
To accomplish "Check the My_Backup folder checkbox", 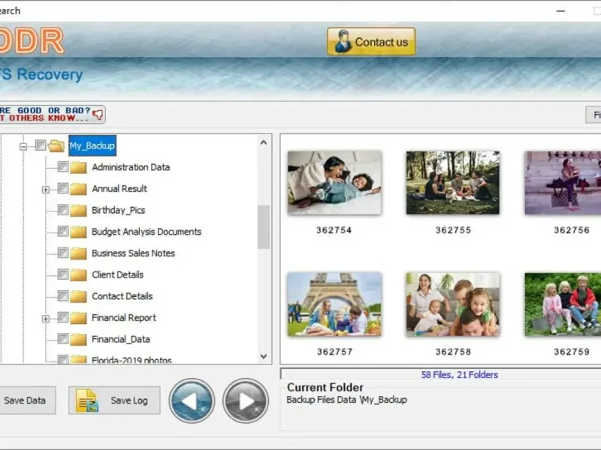I will (x=41, y=145).
